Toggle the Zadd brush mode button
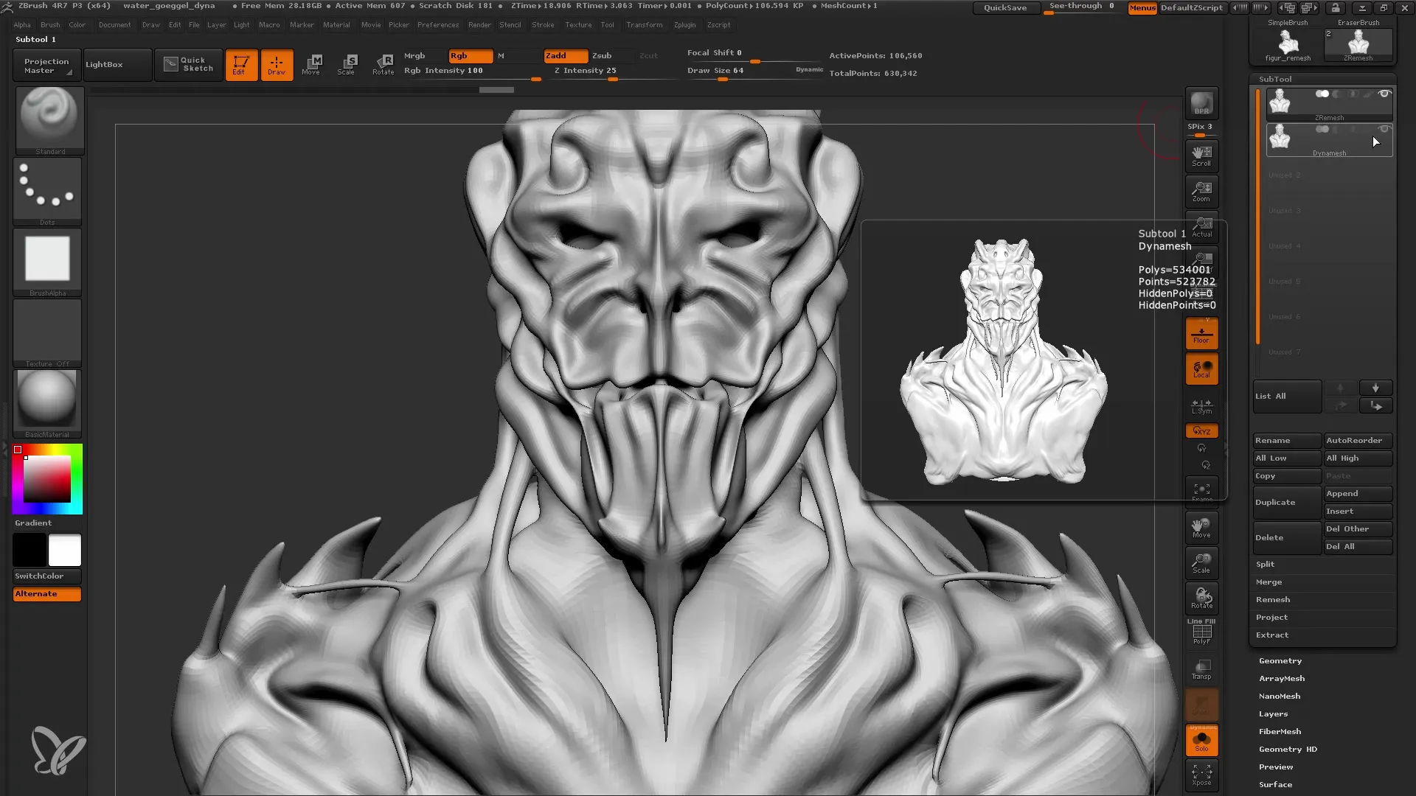1416x796 pixels. pyautogui.click(x=562, y=55)
